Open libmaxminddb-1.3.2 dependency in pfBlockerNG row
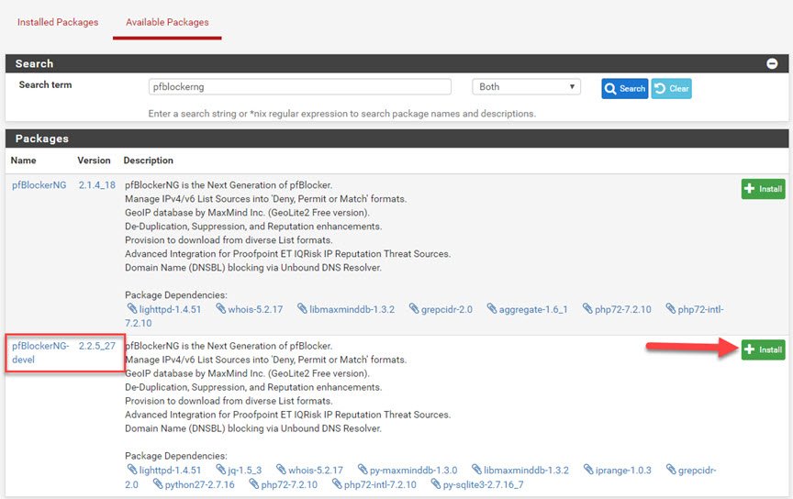 point(352,309)
